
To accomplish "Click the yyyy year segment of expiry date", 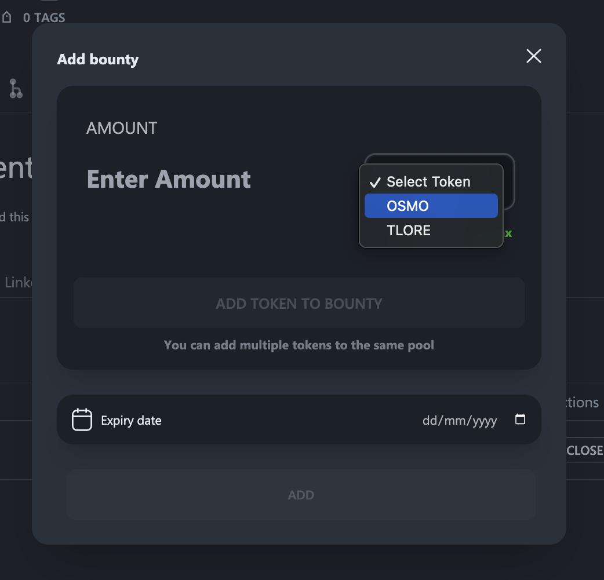I will click(485, 420).
